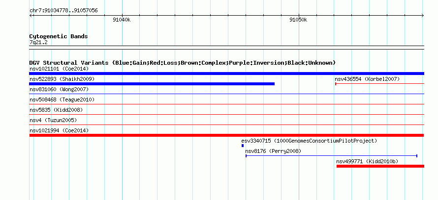
Task: Click the thin blue nsv831060 line
Action: coord(226,94)
